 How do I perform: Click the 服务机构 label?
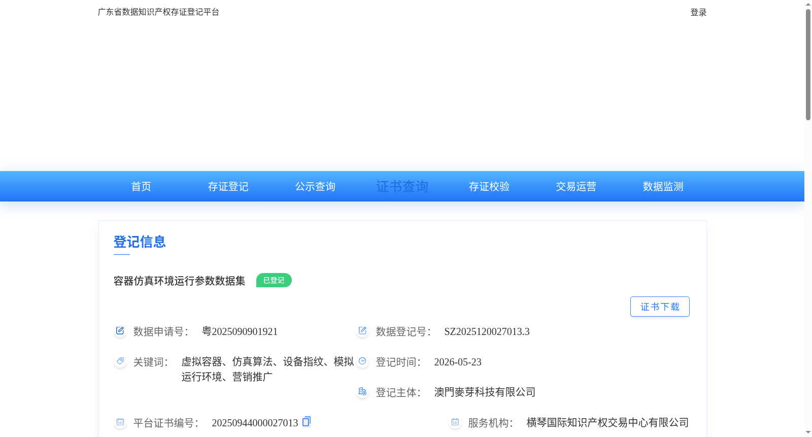coord(491,423)
